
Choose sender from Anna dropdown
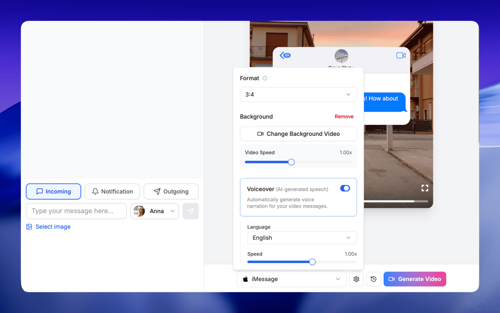(x=155, y=211)
